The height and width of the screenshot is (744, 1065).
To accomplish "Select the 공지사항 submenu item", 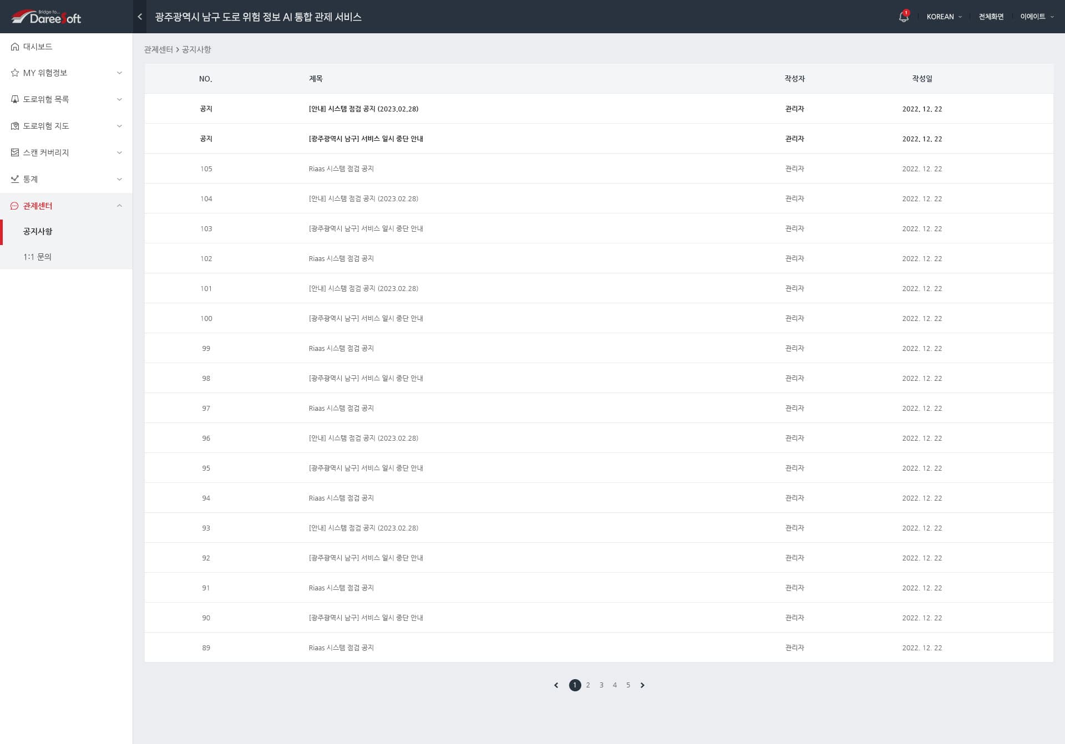I will click(38, 231).
